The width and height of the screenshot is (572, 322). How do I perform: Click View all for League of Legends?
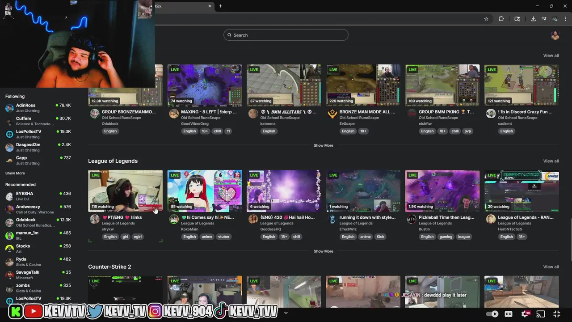[x=551, y=161]
